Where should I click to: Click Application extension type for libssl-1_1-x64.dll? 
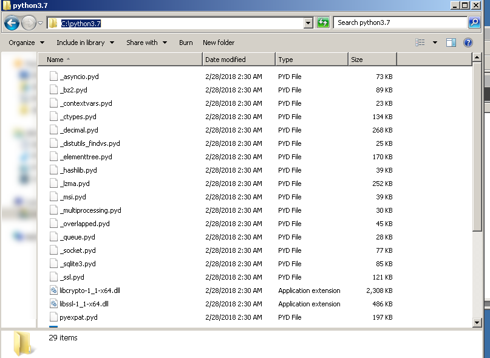(309, 304)
